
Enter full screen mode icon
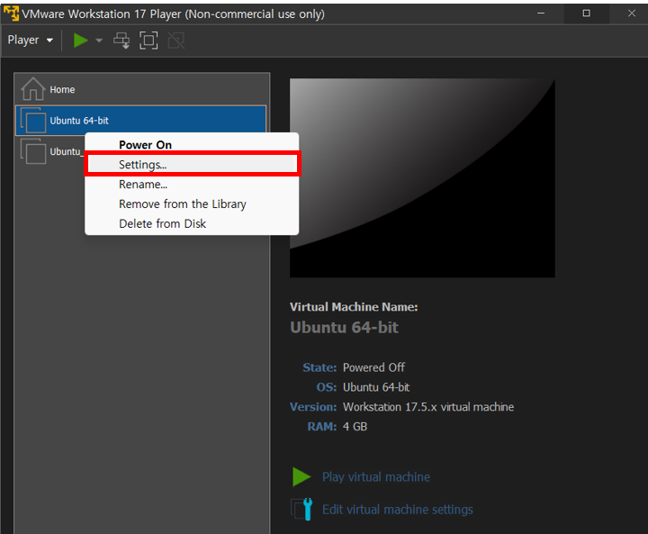[x=148, y=41]
